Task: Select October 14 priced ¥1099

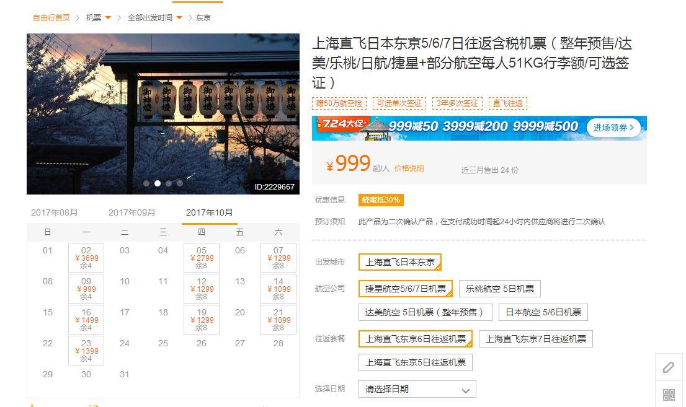Action: click(x=278, y=289)
